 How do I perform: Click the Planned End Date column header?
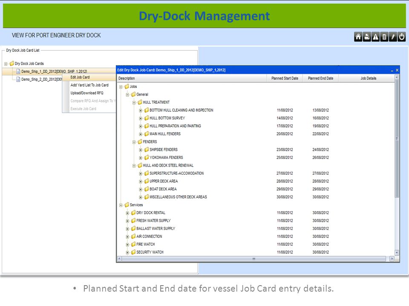pyautogui.click(x=320, y=78)
